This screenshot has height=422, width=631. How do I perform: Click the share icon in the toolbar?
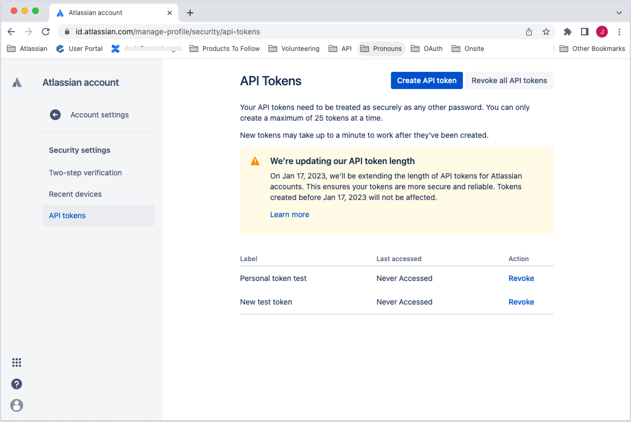529,31
